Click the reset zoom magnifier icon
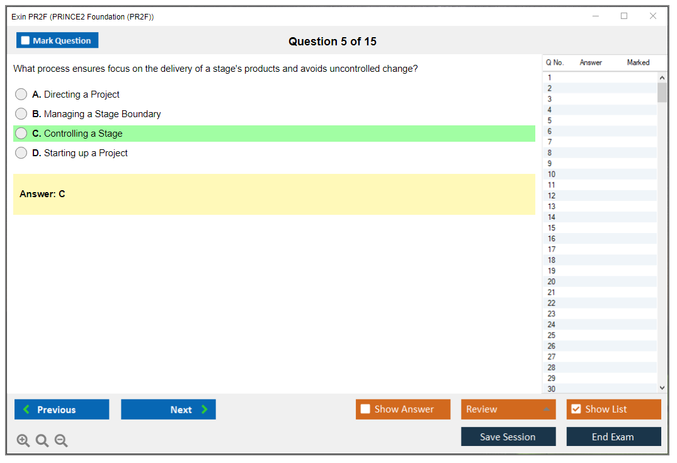Screen dimensions: 677x463 point(42,441)
